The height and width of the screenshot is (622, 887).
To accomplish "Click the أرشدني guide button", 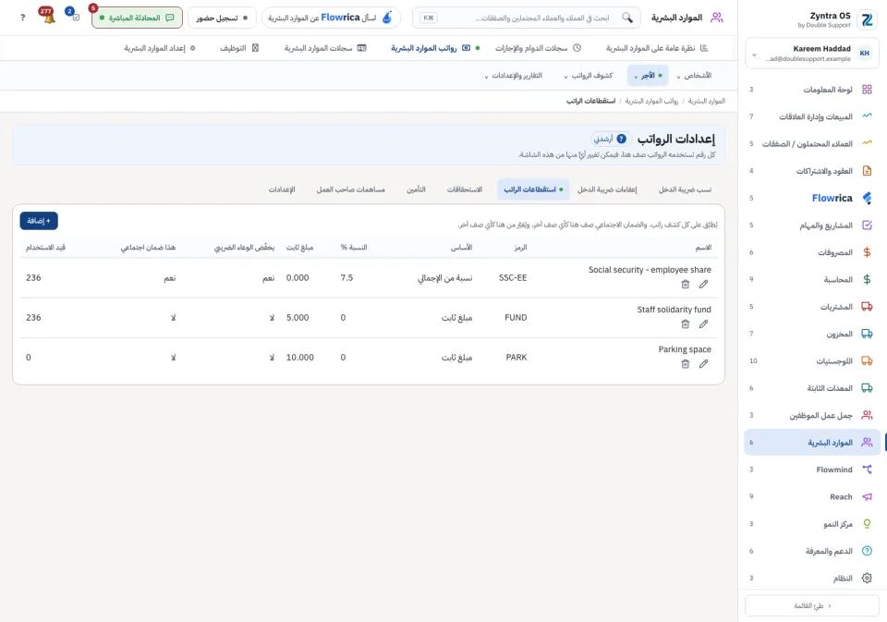I will tap(610, 139).
